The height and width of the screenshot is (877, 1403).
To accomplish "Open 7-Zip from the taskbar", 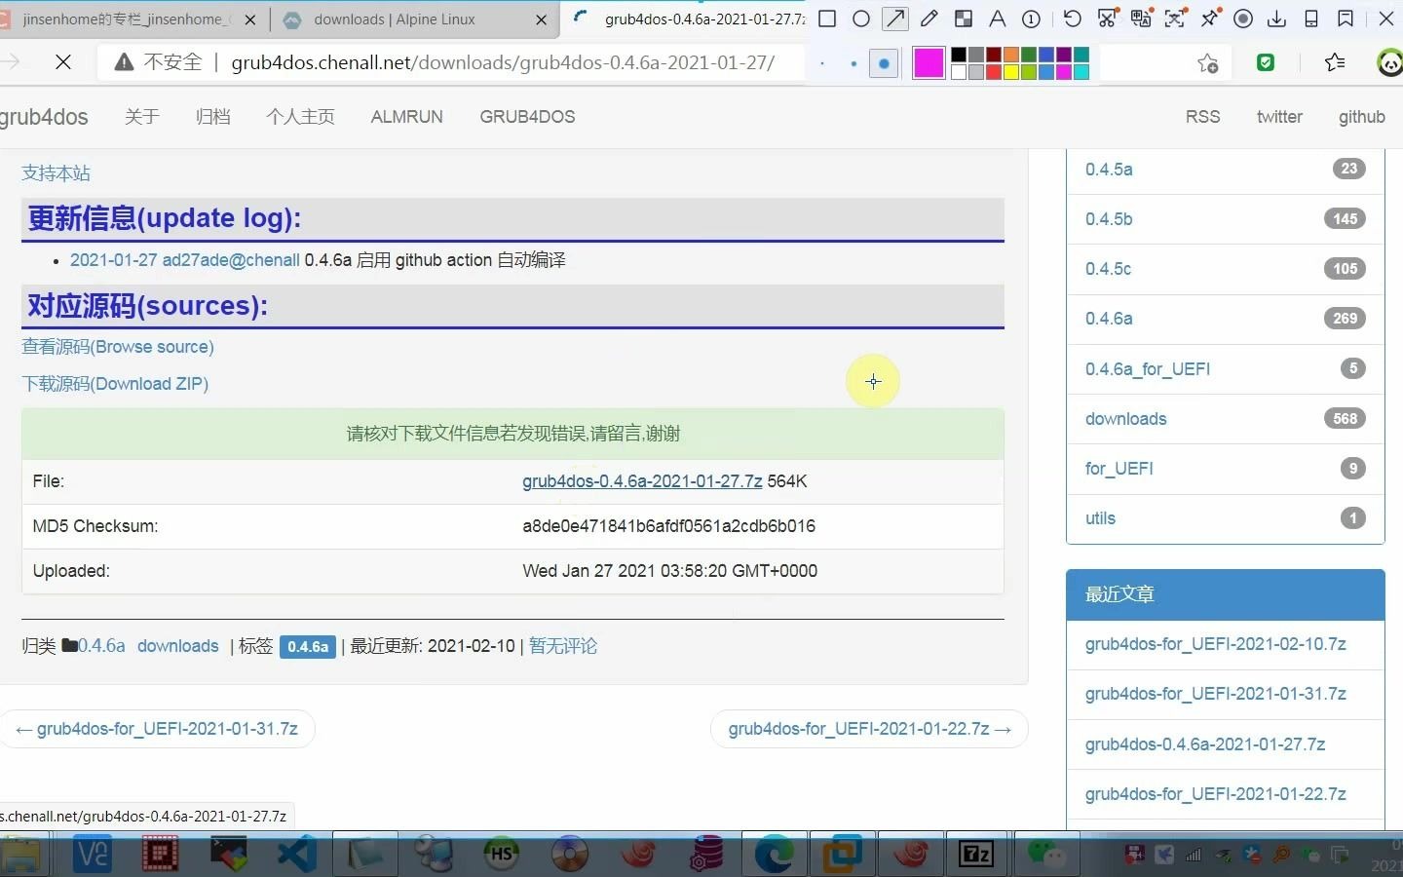I will (x=976, y=855).
